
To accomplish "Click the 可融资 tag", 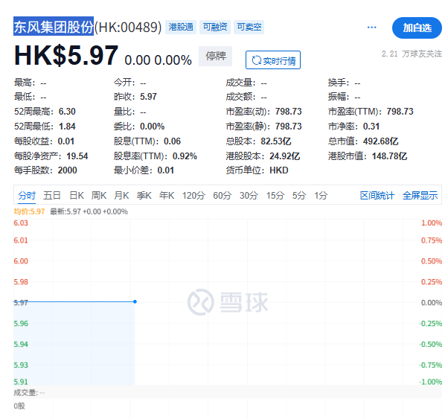I will coord(215,27).
